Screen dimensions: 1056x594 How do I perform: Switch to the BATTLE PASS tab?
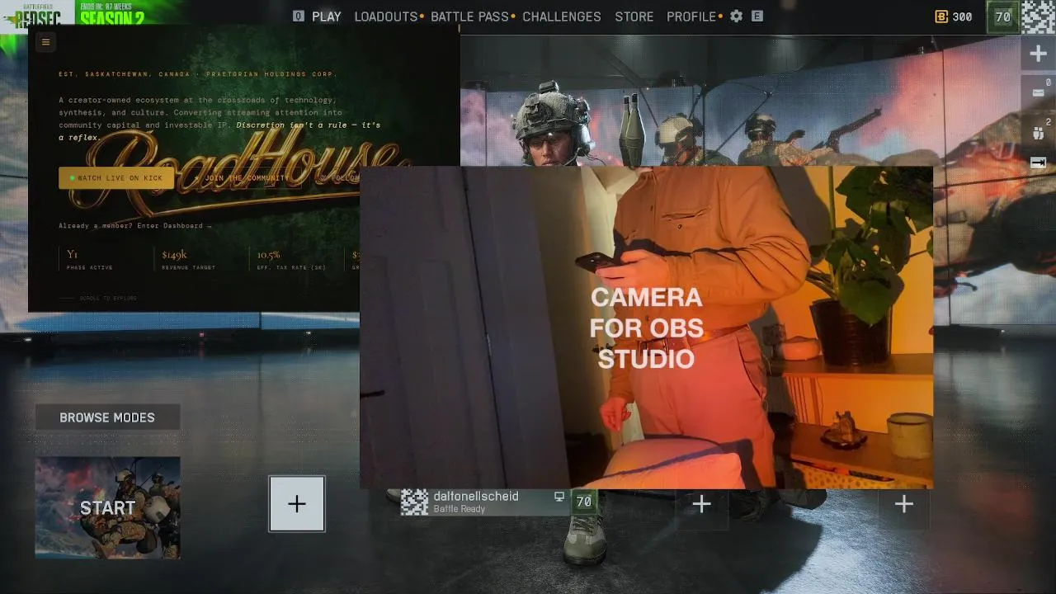469,16
